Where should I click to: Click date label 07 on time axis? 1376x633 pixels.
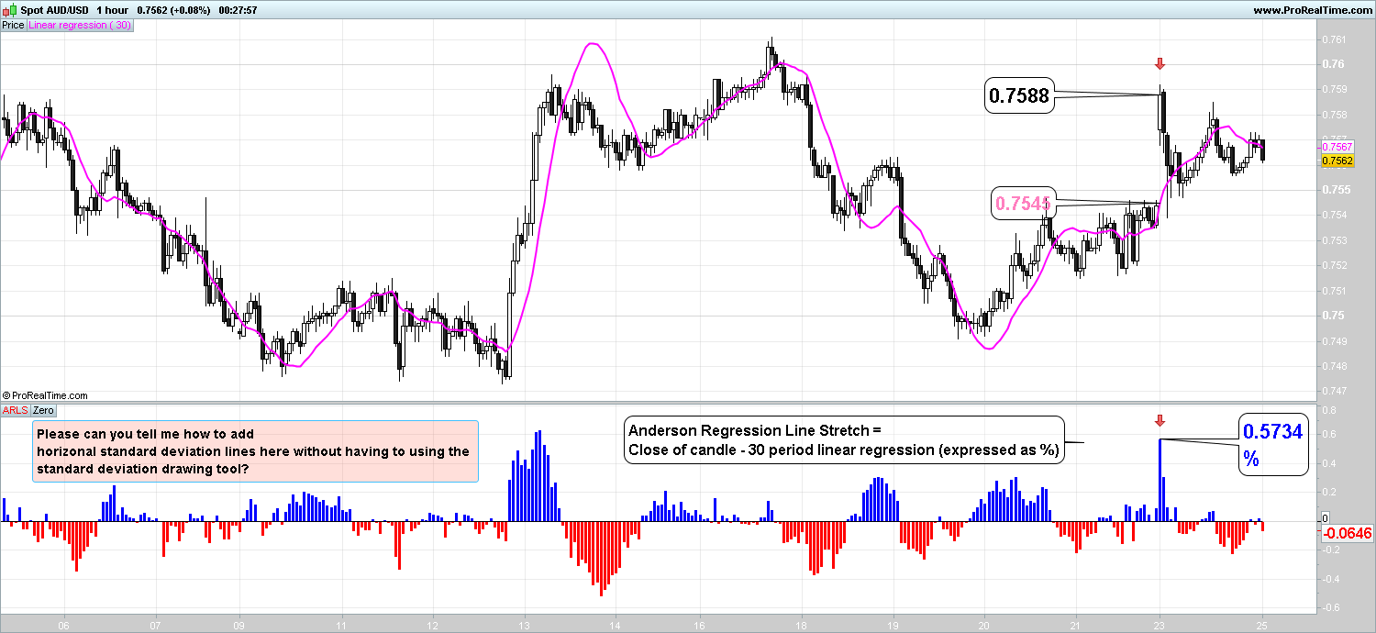click(156, 624)
